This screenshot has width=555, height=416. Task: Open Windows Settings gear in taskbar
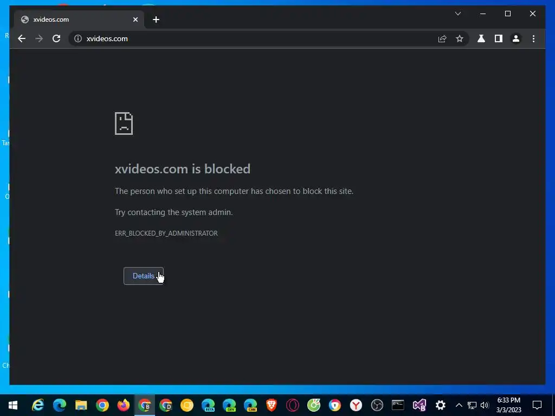440,405
